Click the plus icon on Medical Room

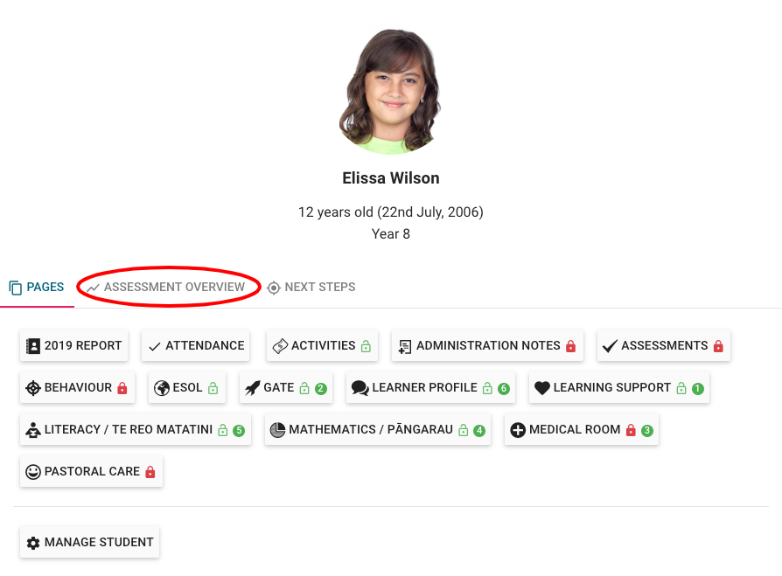click(517, 430)
